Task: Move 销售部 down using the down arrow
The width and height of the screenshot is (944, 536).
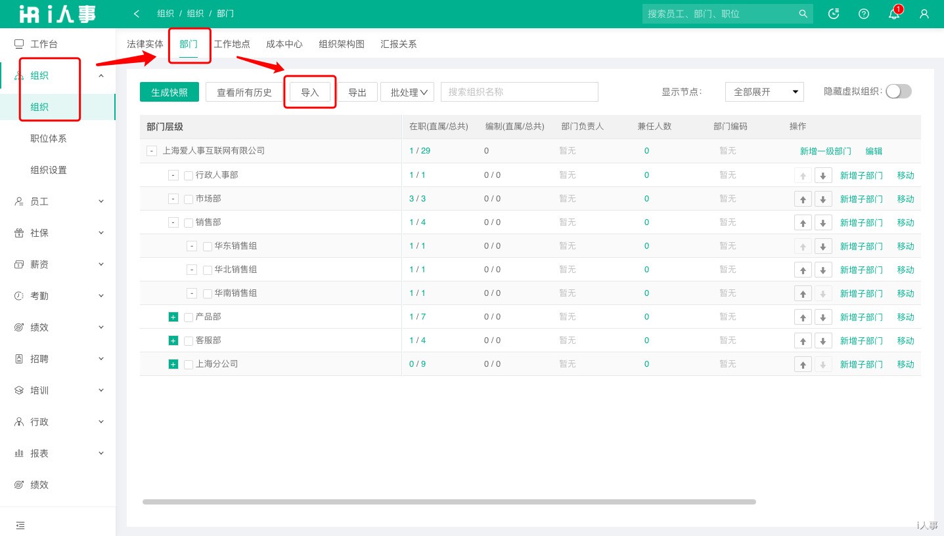Action: (x=823, y=222)
